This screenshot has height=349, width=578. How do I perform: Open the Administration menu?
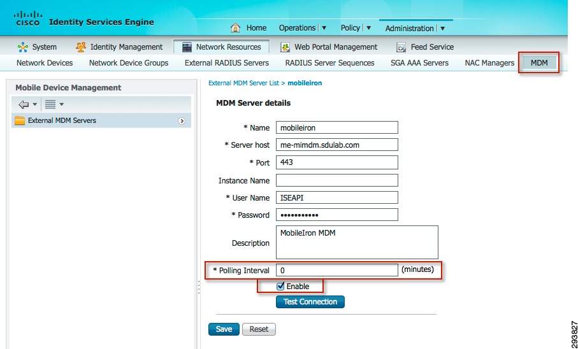(409, 29)
